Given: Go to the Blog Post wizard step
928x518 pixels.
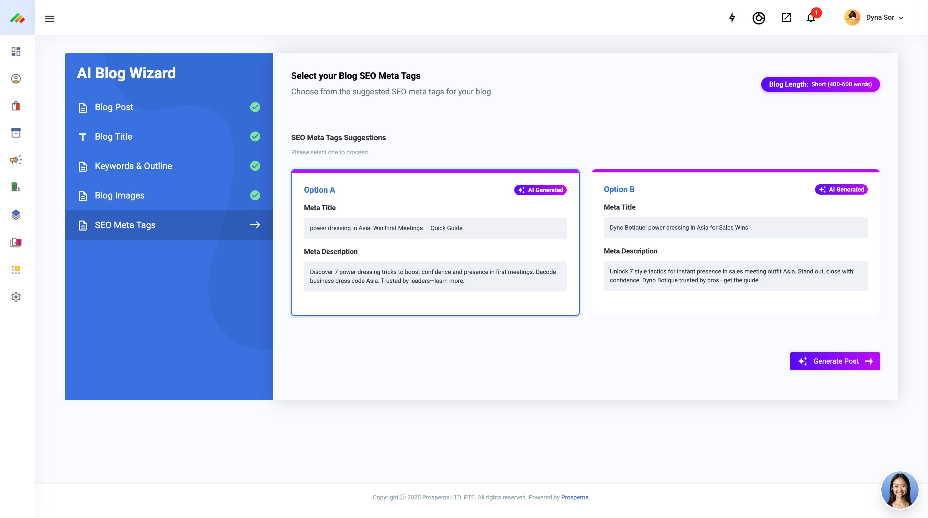Looking at the screenshot, I should tap(169, 107).
